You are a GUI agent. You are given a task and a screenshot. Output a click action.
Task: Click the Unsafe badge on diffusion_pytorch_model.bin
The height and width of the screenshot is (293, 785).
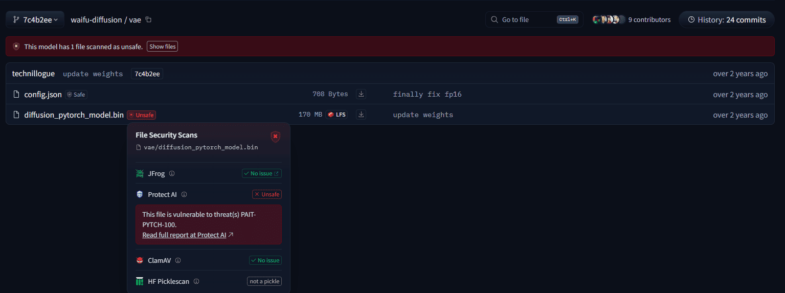point(141,115)
